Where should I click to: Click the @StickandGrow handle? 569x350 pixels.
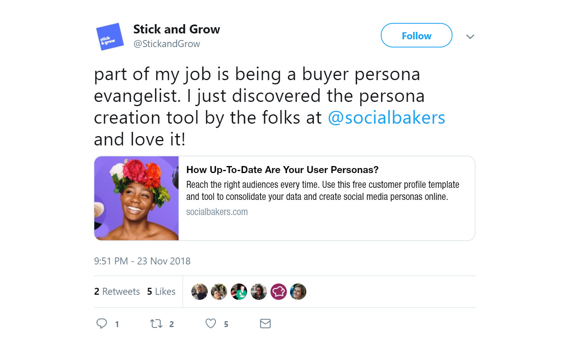click(167, 44)
